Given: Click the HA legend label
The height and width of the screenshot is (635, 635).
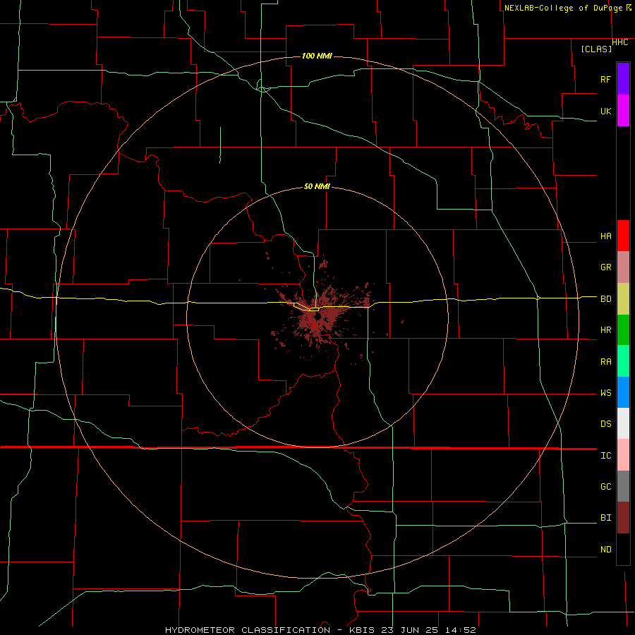Looking at the screenshot, I should coord(605,236).
